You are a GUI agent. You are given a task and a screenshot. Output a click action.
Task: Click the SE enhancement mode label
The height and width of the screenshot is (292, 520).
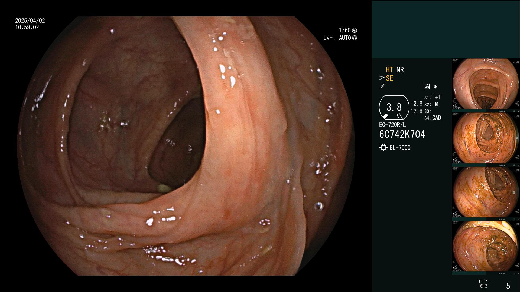tap(389, 78)
